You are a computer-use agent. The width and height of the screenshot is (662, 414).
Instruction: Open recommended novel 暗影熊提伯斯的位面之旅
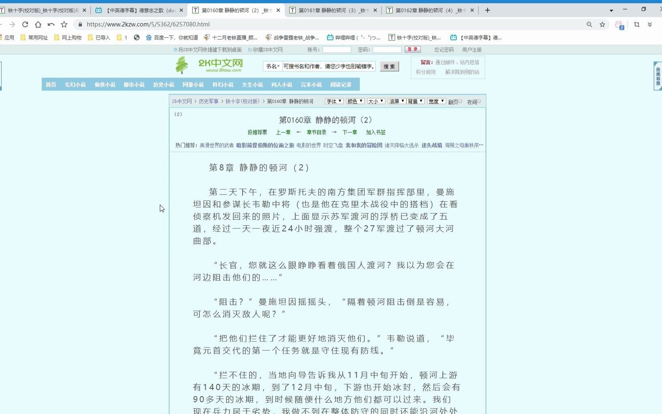(265, 145)
